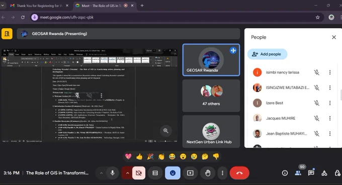Screen dimensions: 342x185
Task: Toggle the emoji reactions button
Action: tap(173, 173)
